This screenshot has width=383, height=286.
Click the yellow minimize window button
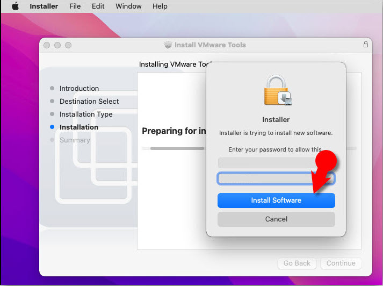click(57, 45)
